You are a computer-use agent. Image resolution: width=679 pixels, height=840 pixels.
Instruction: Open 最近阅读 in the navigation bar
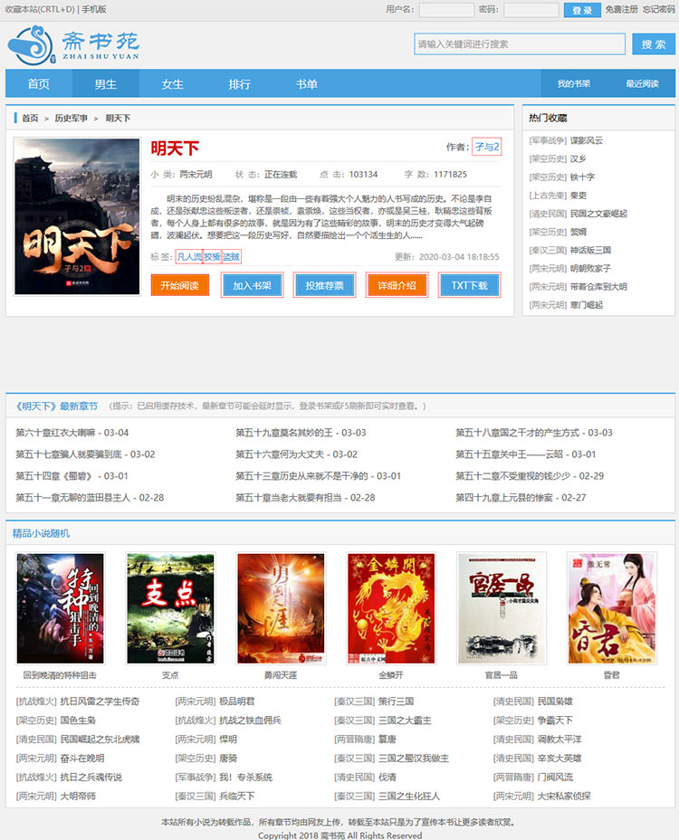(642, 83)
